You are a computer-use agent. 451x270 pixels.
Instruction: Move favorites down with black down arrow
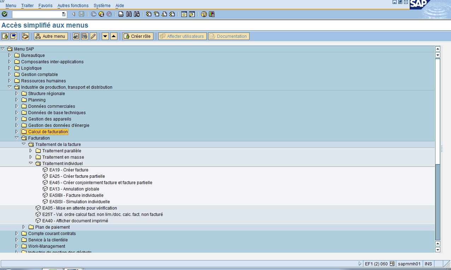pos(105,36)
